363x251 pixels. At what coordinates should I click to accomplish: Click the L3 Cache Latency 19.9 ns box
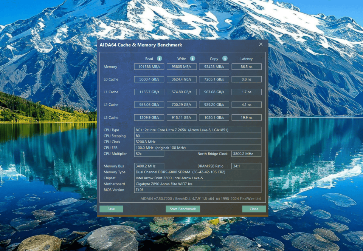coord(246,117)
